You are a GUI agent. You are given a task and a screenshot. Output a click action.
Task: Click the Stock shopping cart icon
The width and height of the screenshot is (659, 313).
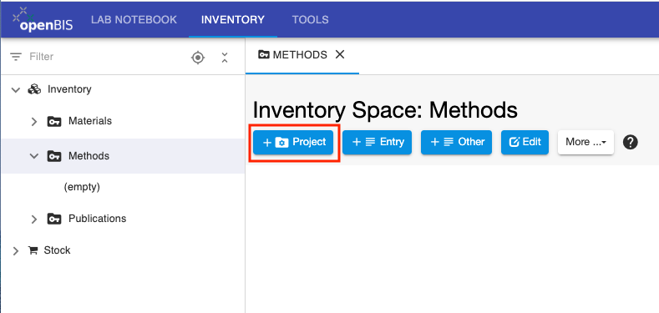click(x=33, y=250)
